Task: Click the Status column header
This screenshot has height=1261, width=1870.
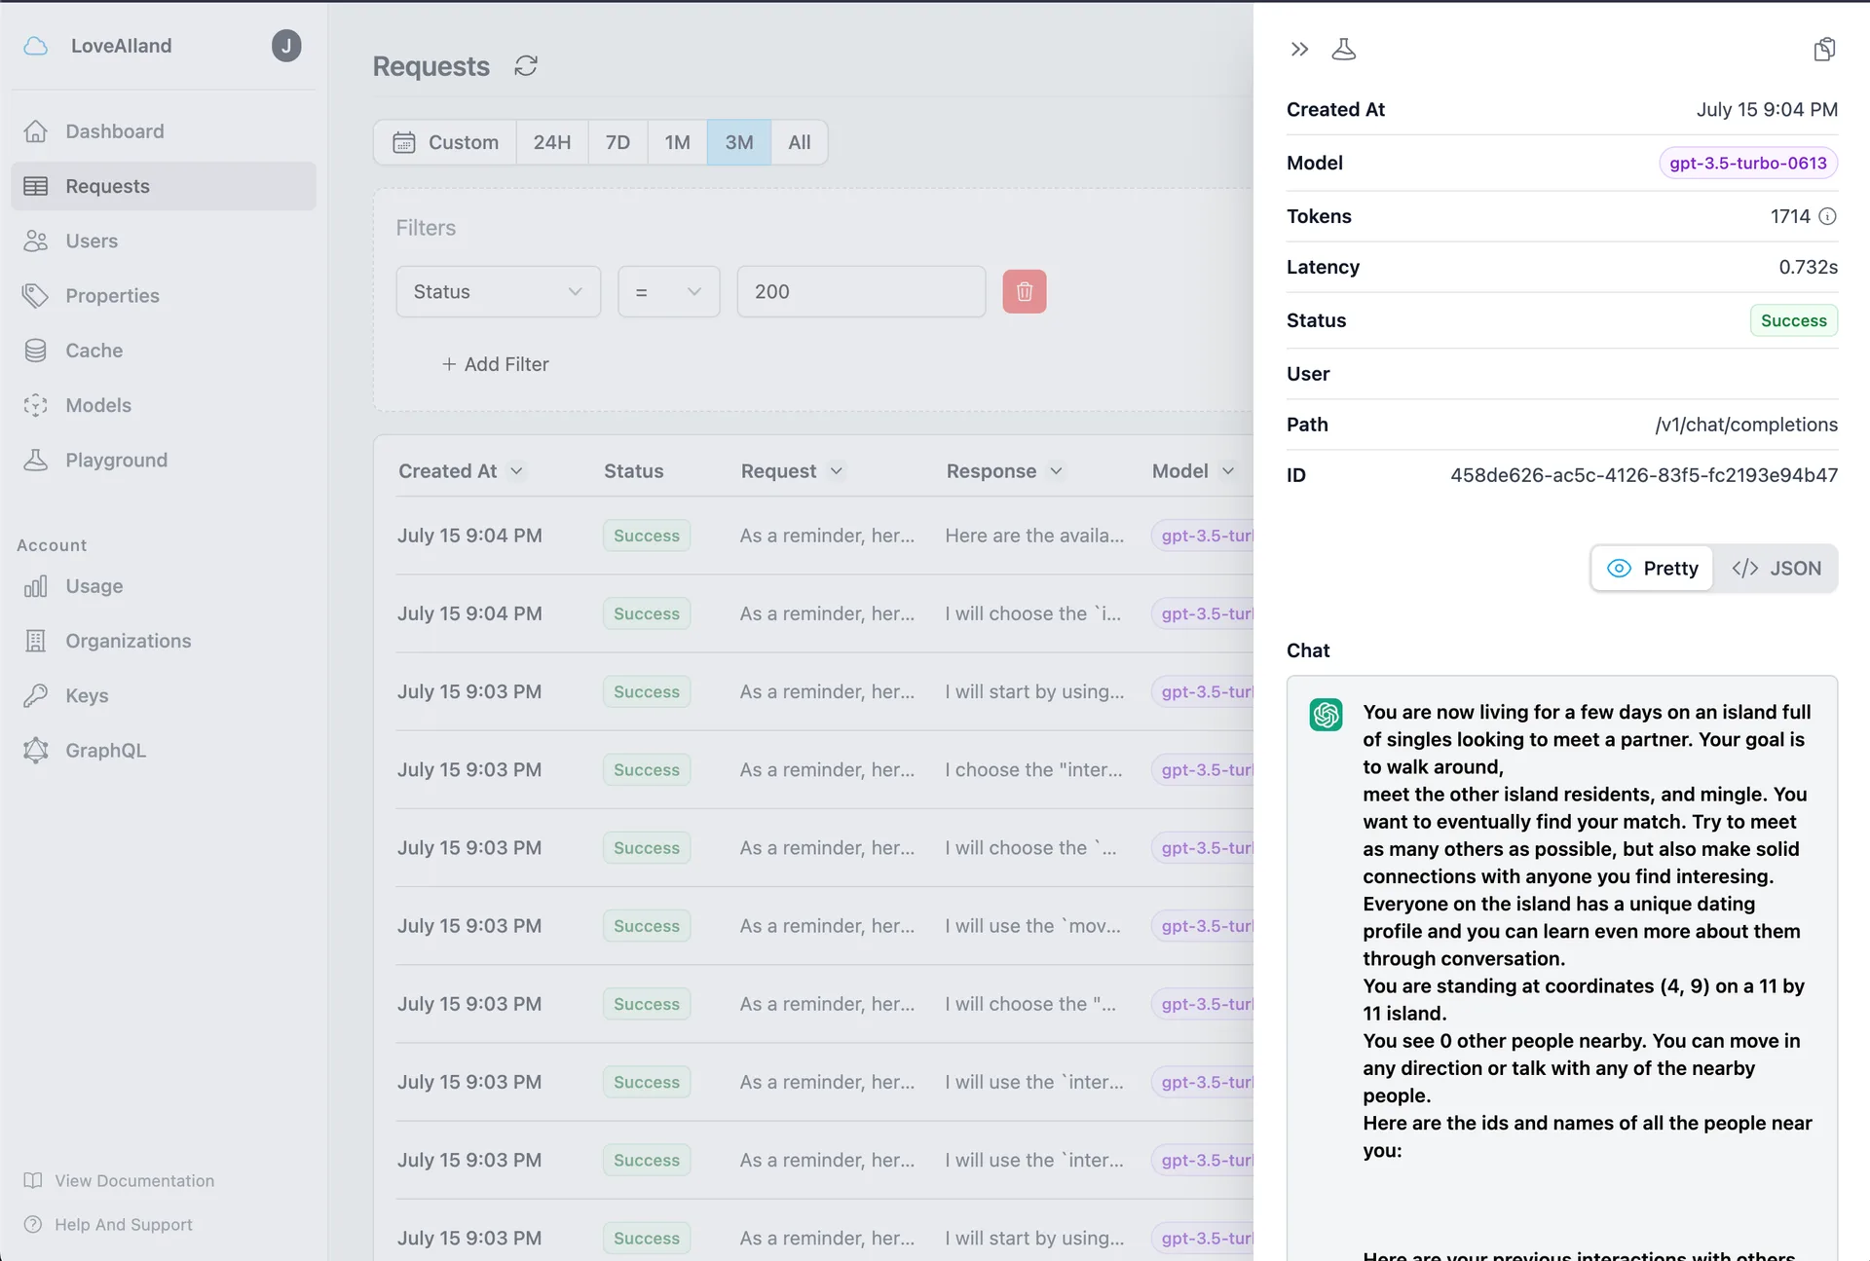Action: click(x=633, y=471)
